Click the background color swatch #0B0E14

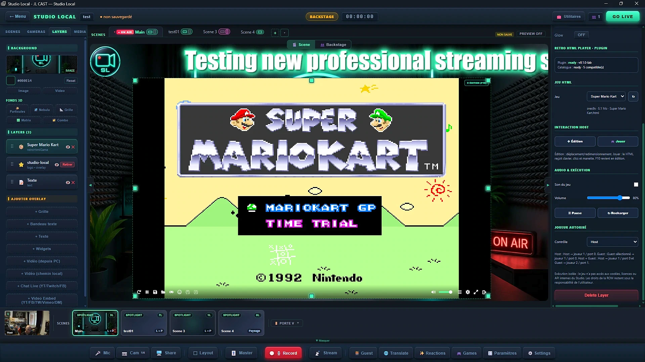click(11, 80)
